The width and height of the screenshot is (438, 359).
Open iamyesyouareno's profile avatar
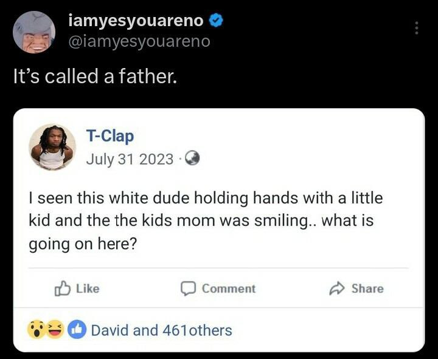pos(34,32)
